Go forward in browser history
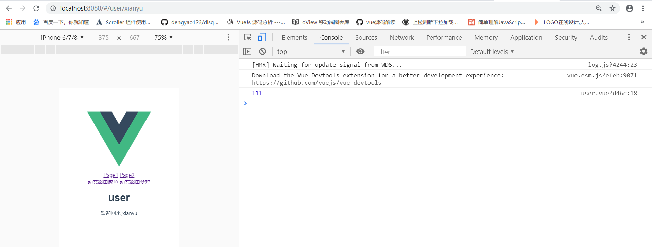Image resolution: width=652 pixels, height=247 pixels. [22, 8]
